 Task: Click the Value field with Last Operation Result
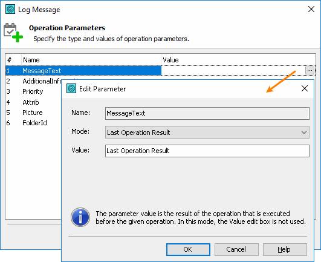click(x=207, y=151)
